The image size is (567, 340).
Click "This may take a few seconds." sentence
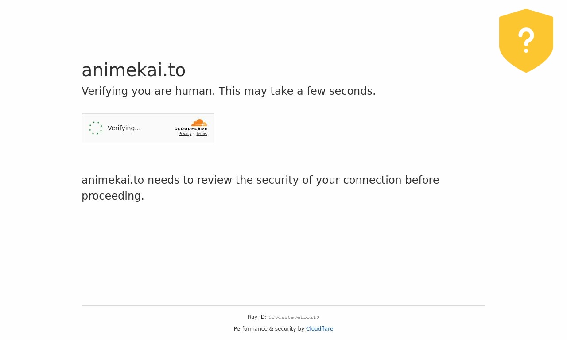297,91
